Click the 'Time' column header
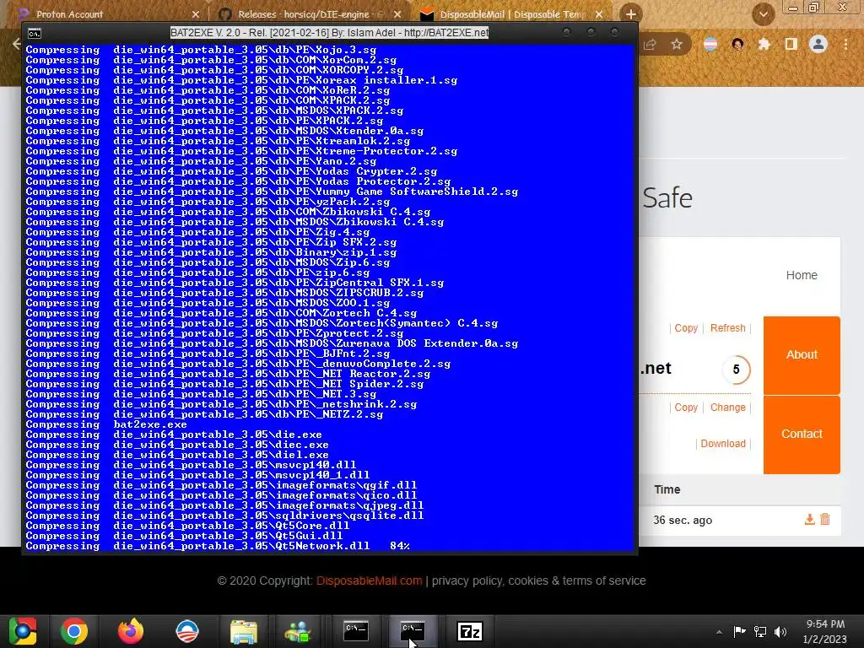 pyautogui.click(x=667, y=489)
